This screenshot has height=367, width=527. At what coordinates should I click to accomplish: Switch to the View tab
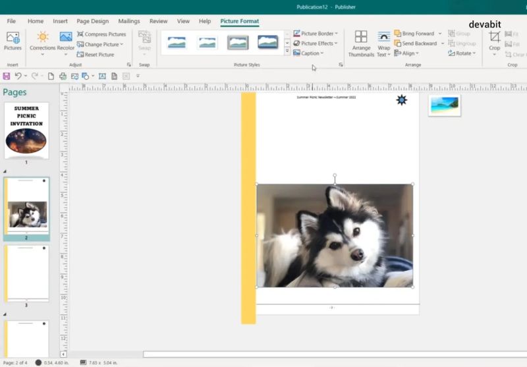pyautogui.click(x=183, y=21)
